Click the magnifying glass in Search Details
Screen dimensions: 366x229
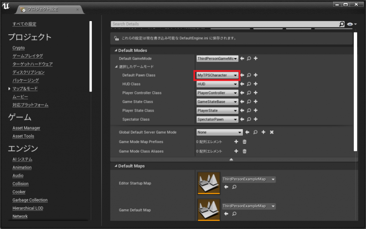coord(341,24)
